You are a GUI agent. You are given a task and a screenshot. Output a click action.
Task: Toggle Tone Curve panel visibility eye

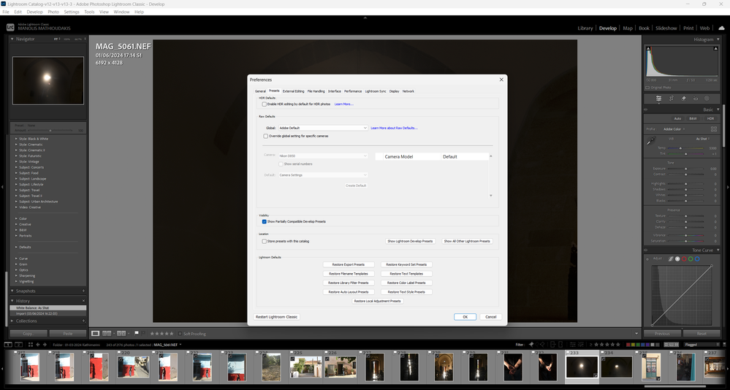click(x=646, y=250)
